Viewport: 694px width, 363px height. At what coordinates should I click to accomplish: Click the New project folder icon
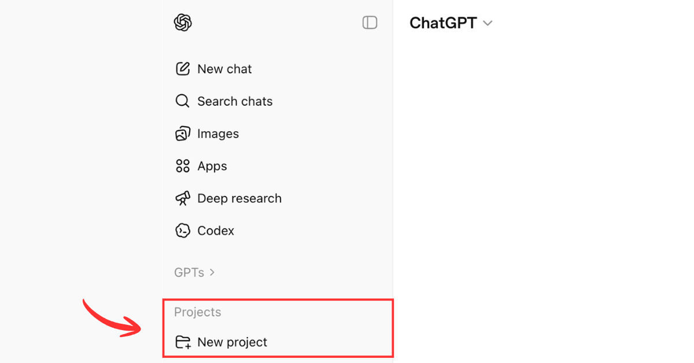pos(182,342)
